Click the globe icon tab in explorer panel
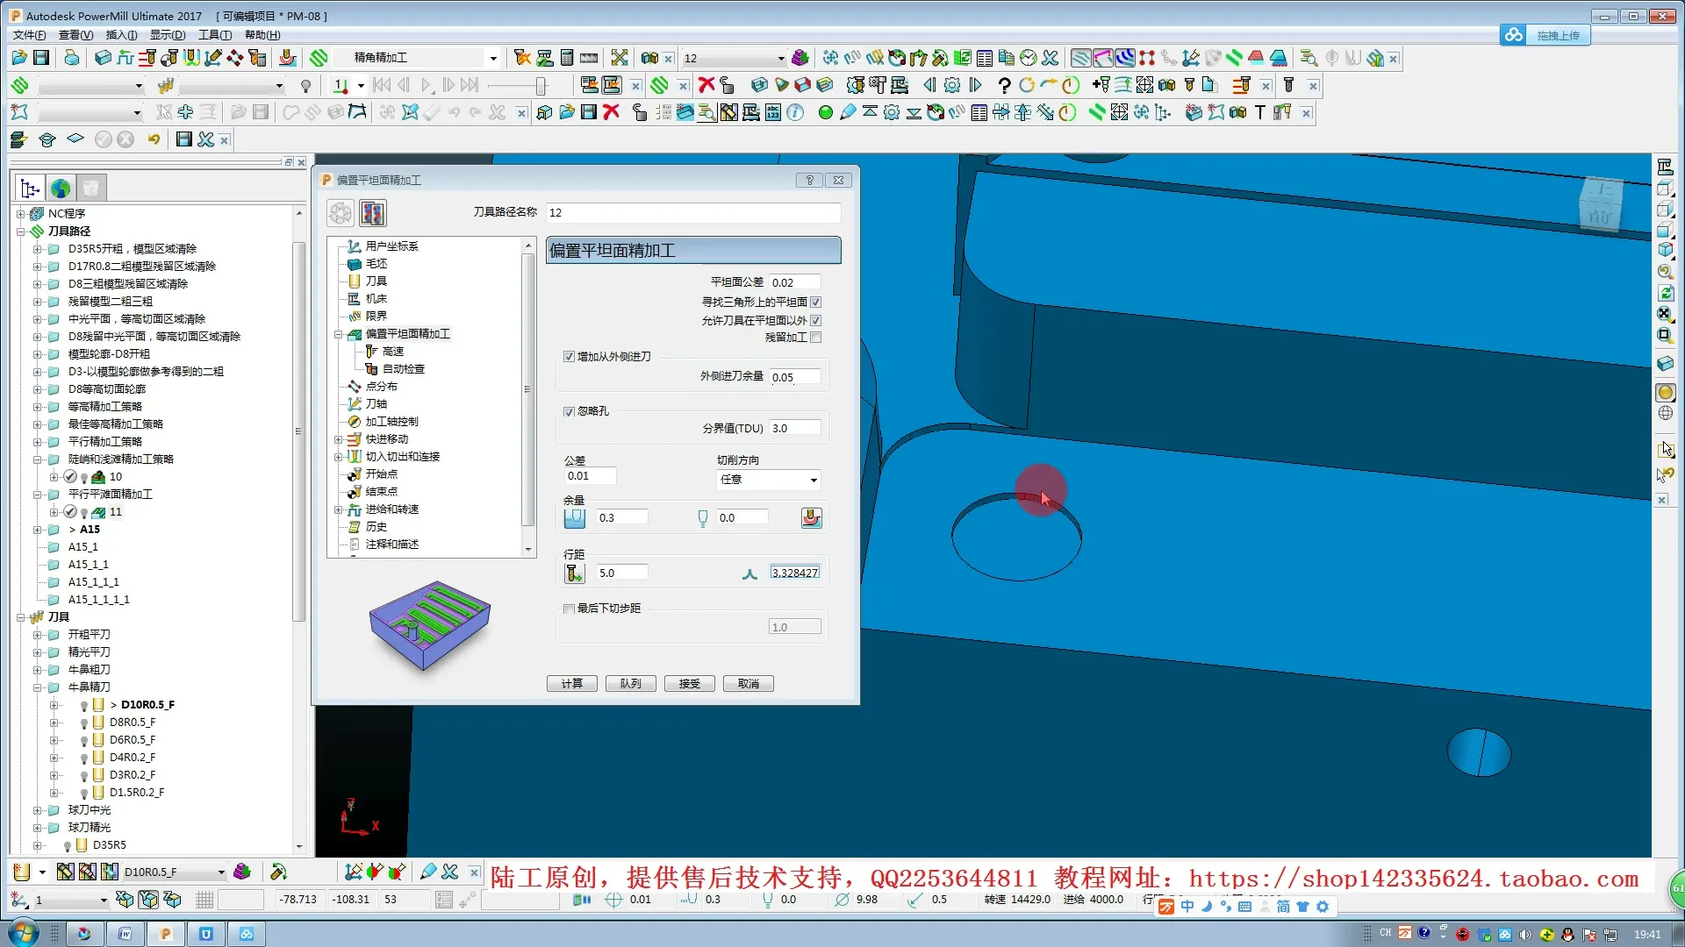1685x947 pixels. point(60,188)
